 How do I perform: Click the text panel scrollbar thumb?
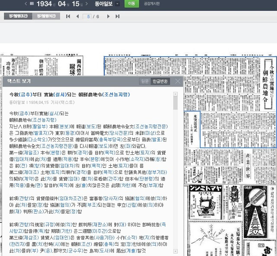click(x=175, y=103)
